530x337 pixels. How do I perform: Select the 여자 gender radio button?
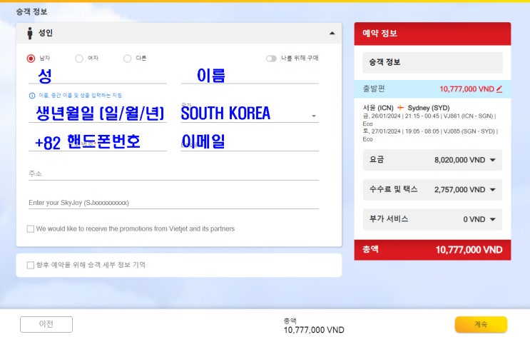tap(79, 59)
